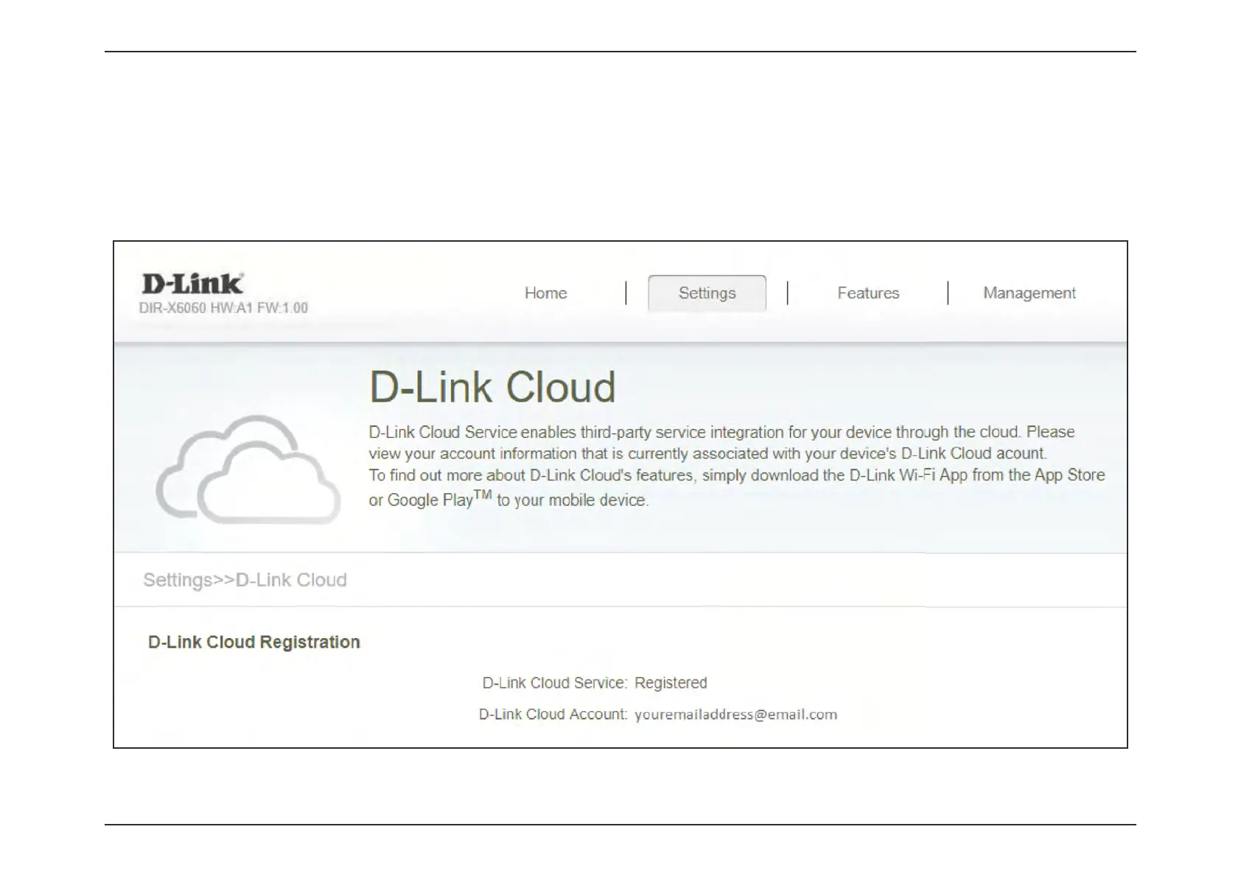The image size is (1241, 877).
Task: Click the D-Link logo
Action: [192, 284]
